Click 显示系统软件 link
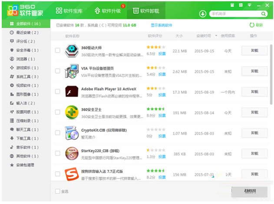The image size is (274, 204). coord(162,25)
